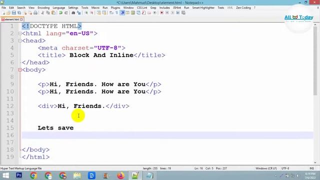Click run macro multiple times icon
The width and height of the screenshot is (320, 180).
coord(178,13)
